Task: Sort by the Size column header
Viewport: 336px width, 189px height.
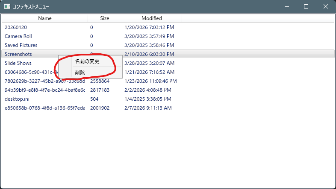Action: [105, 18]
